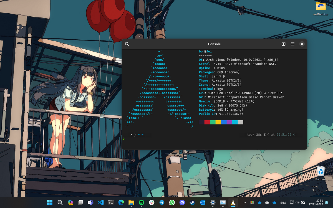
Task: Open the Windows Start menu
Action: [x=49, y=202]
